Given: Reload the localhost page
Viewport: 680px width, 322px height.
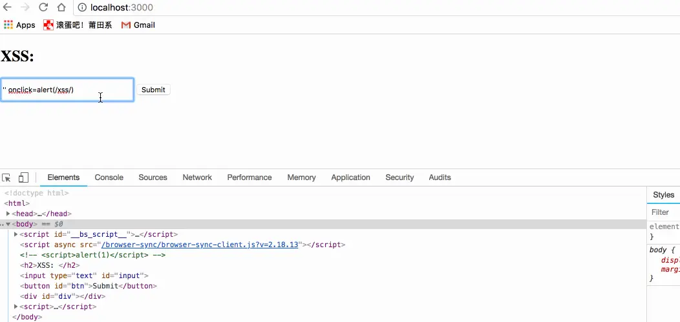Looking at the screenshot, I should coord(43,7).
